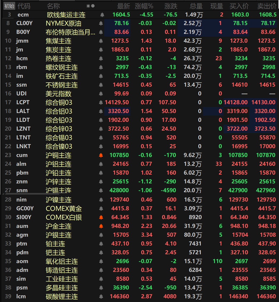
Task: Sort the list by 总量 column
Action: [196, 6]
